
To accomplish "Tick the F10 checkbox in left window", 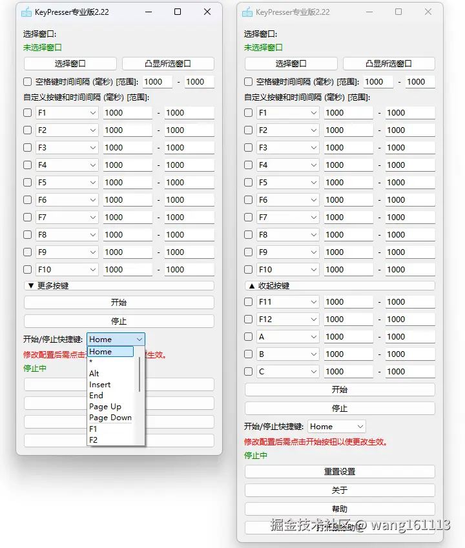I will [27, 269].
